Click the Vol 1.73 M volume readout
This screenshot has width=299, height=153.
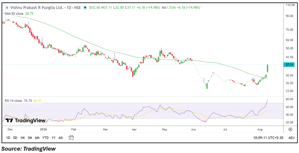169,8
